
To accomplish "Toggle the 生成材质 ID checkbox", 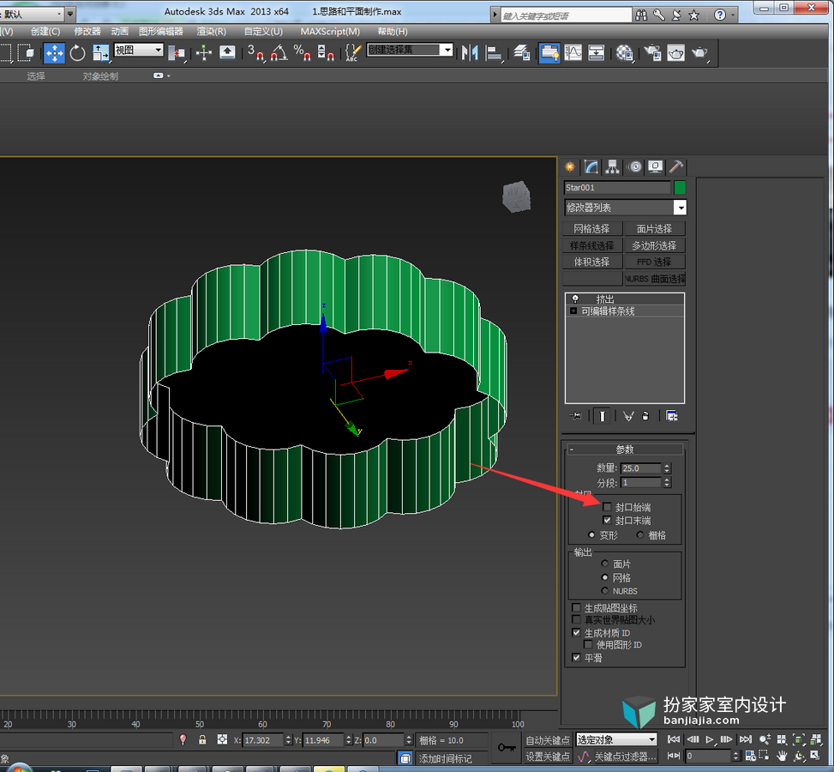I will tap(576, 632).
